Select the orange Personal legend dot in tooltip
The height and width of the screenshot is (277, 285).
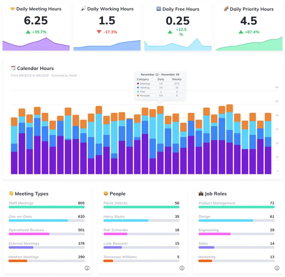pyautogui.click(x=138, y=96)
